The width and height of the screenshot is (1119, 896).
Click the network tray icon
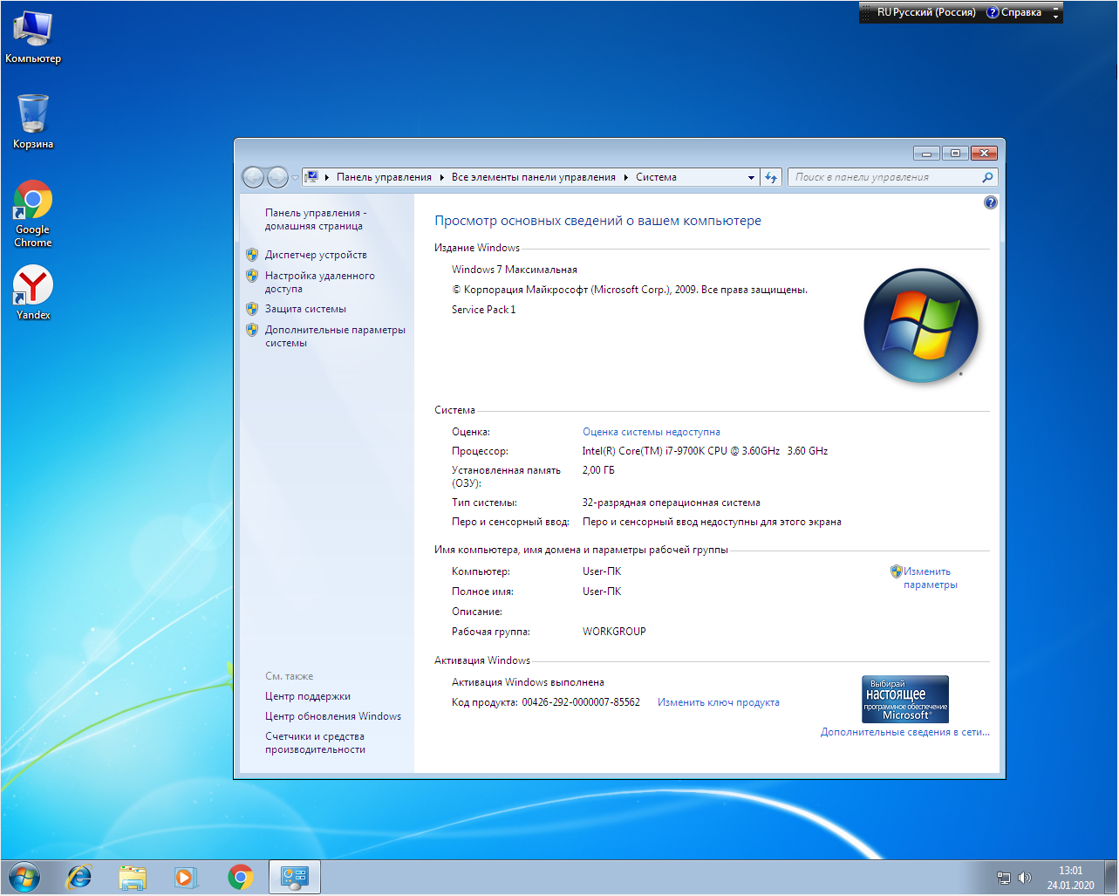click(1004, 878)
